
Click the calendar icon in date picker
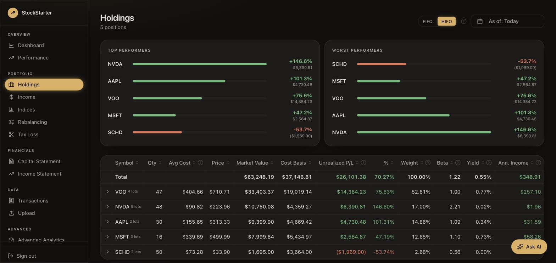pyautogui.click(x=480, y=21)
